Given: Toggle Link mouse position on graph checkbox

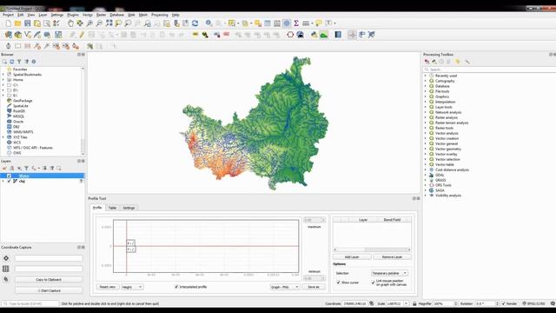Looking at the screenshot, I should [373, 283].
